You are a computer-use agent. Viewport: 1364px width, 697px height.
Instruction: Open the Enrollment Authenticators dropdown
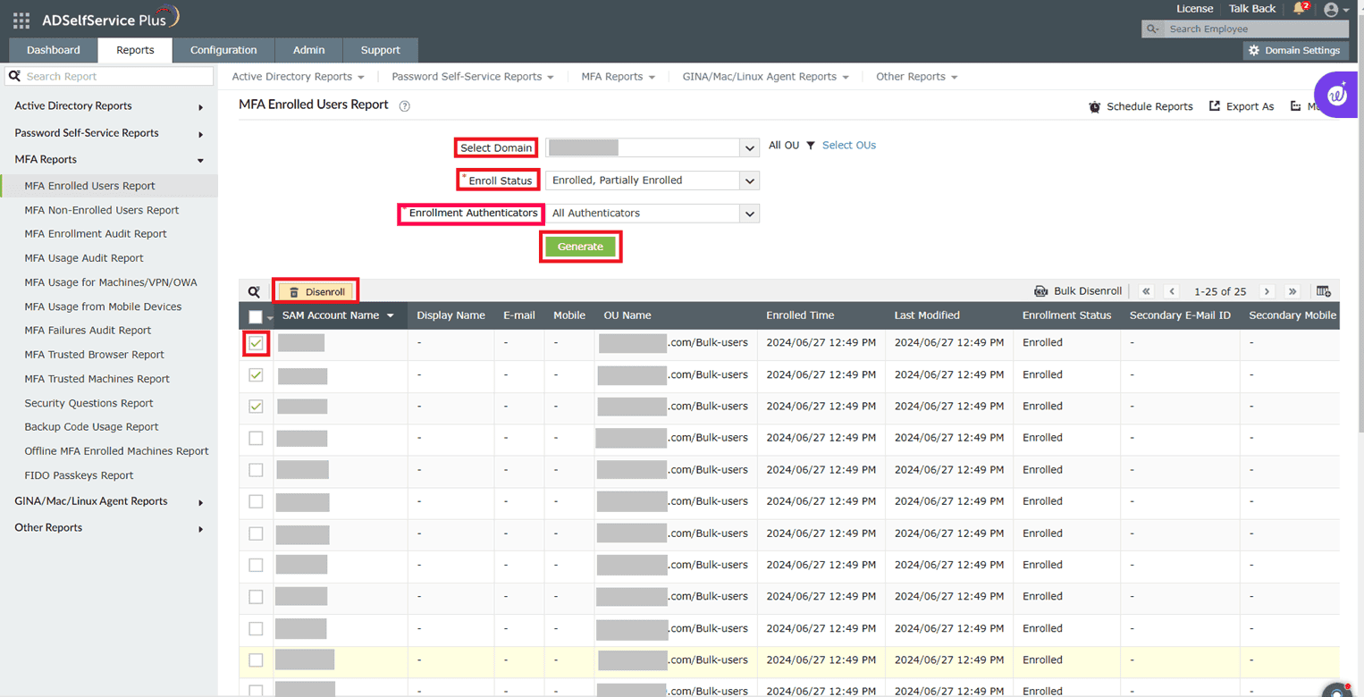coord(653,214)
